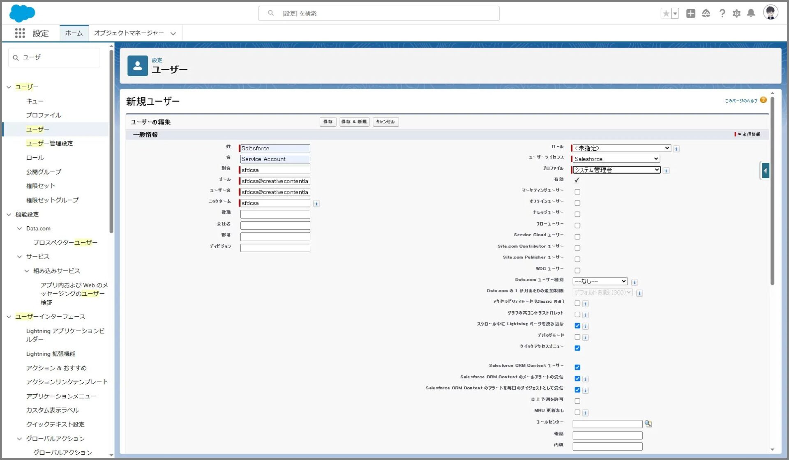789x460 pixels.
Task: Switch to the オブジェクトマネージャー tab
Action: point(129,33)
